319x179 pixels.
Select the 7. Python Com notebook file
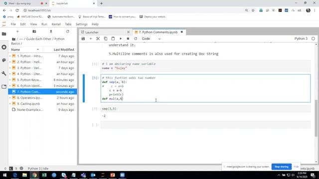click(42, 91)
